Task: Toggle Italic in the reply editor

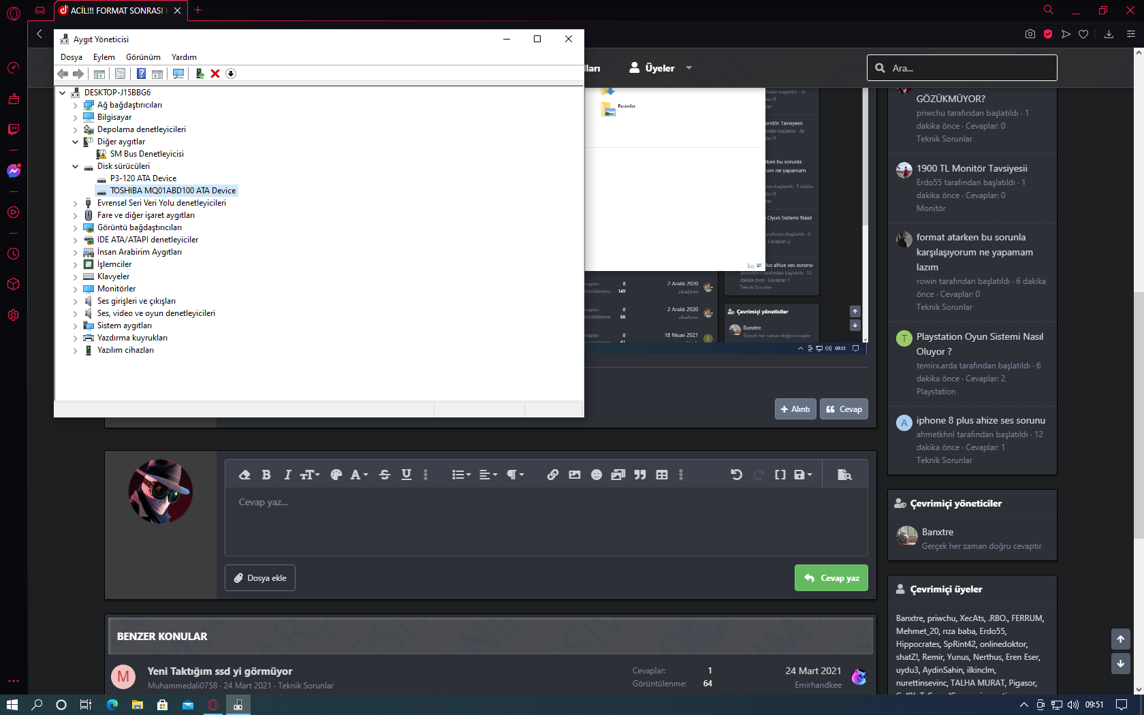Action: click(287, 475)
